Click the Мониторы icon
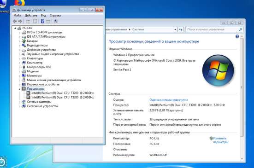Viewport: 254px width, 168px height. tap(24, 75)
